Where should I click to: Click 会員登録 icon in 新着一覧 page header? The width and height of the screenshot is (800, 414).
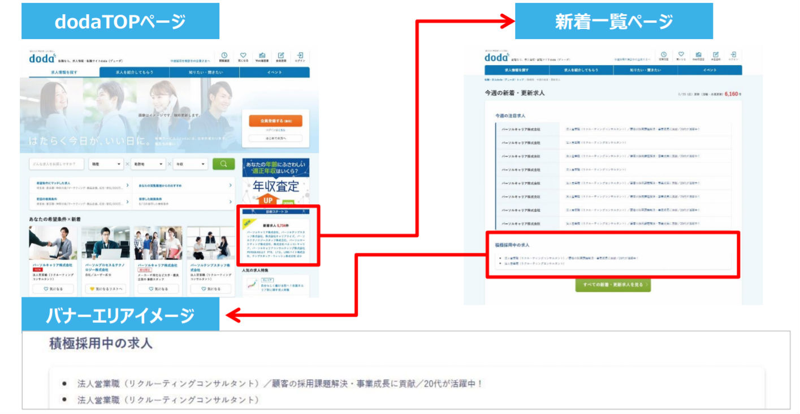715,55
